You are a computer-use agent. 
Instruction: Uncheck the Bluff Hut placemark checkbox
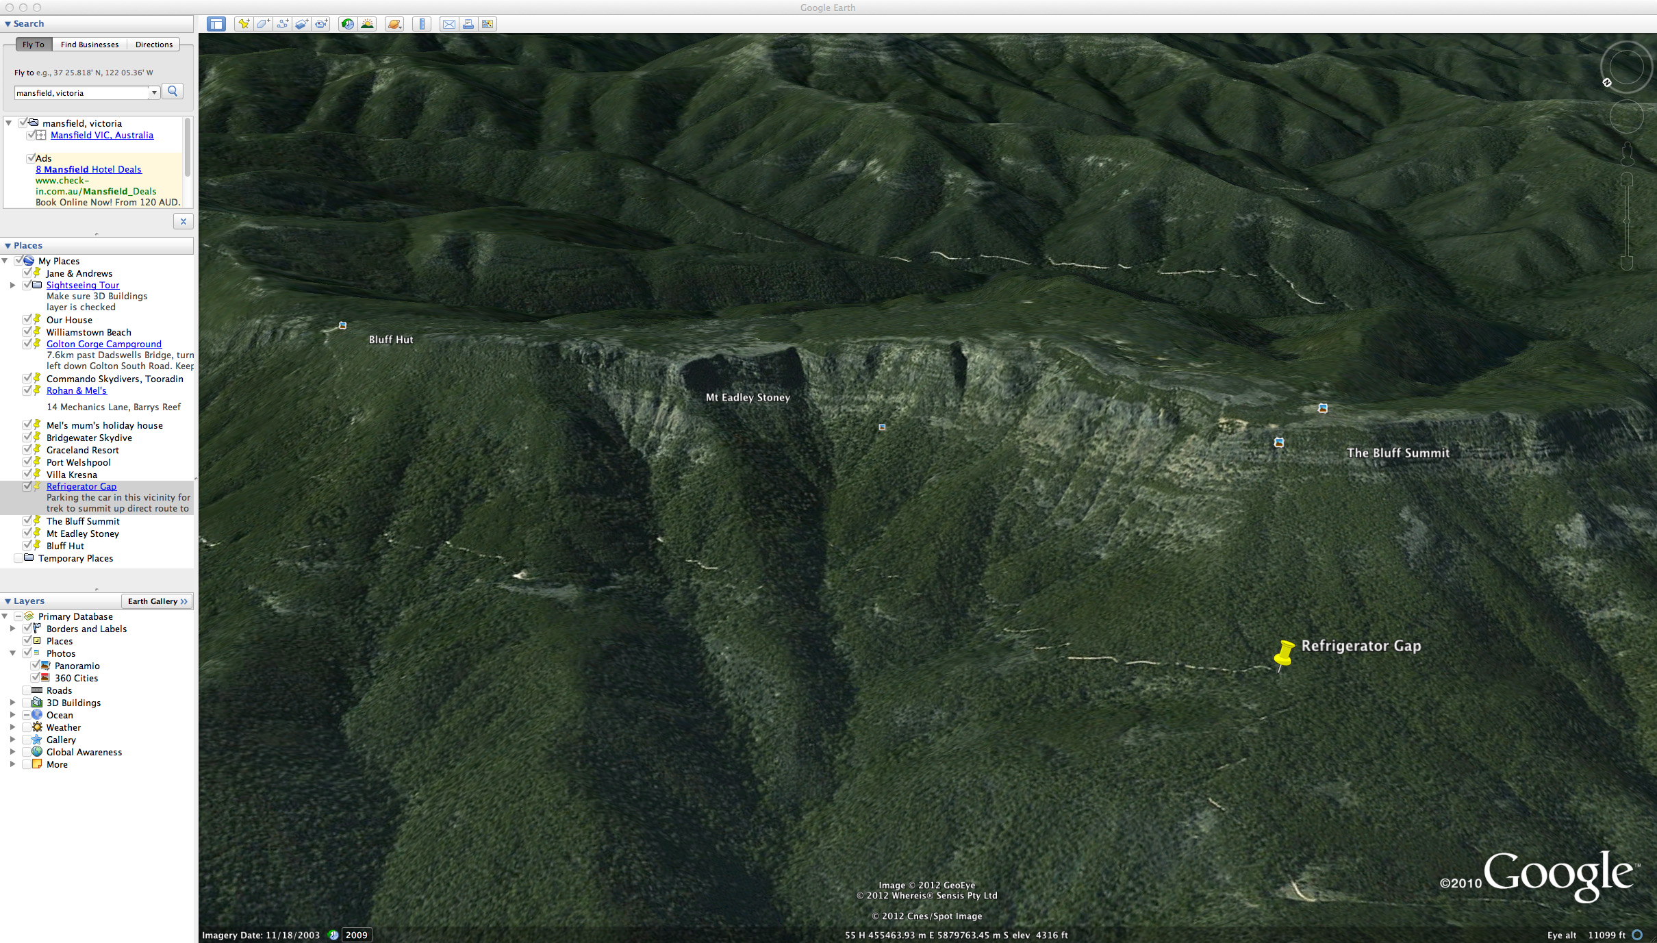pos(27,545)
